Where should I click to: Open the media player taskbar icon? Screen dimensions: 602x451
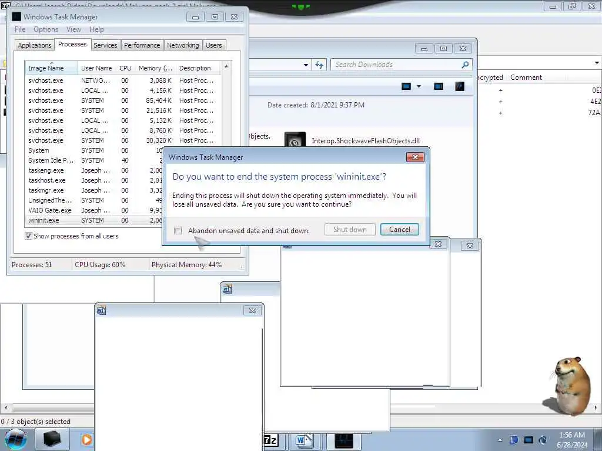pyautogui.click(x=87, y=439)
